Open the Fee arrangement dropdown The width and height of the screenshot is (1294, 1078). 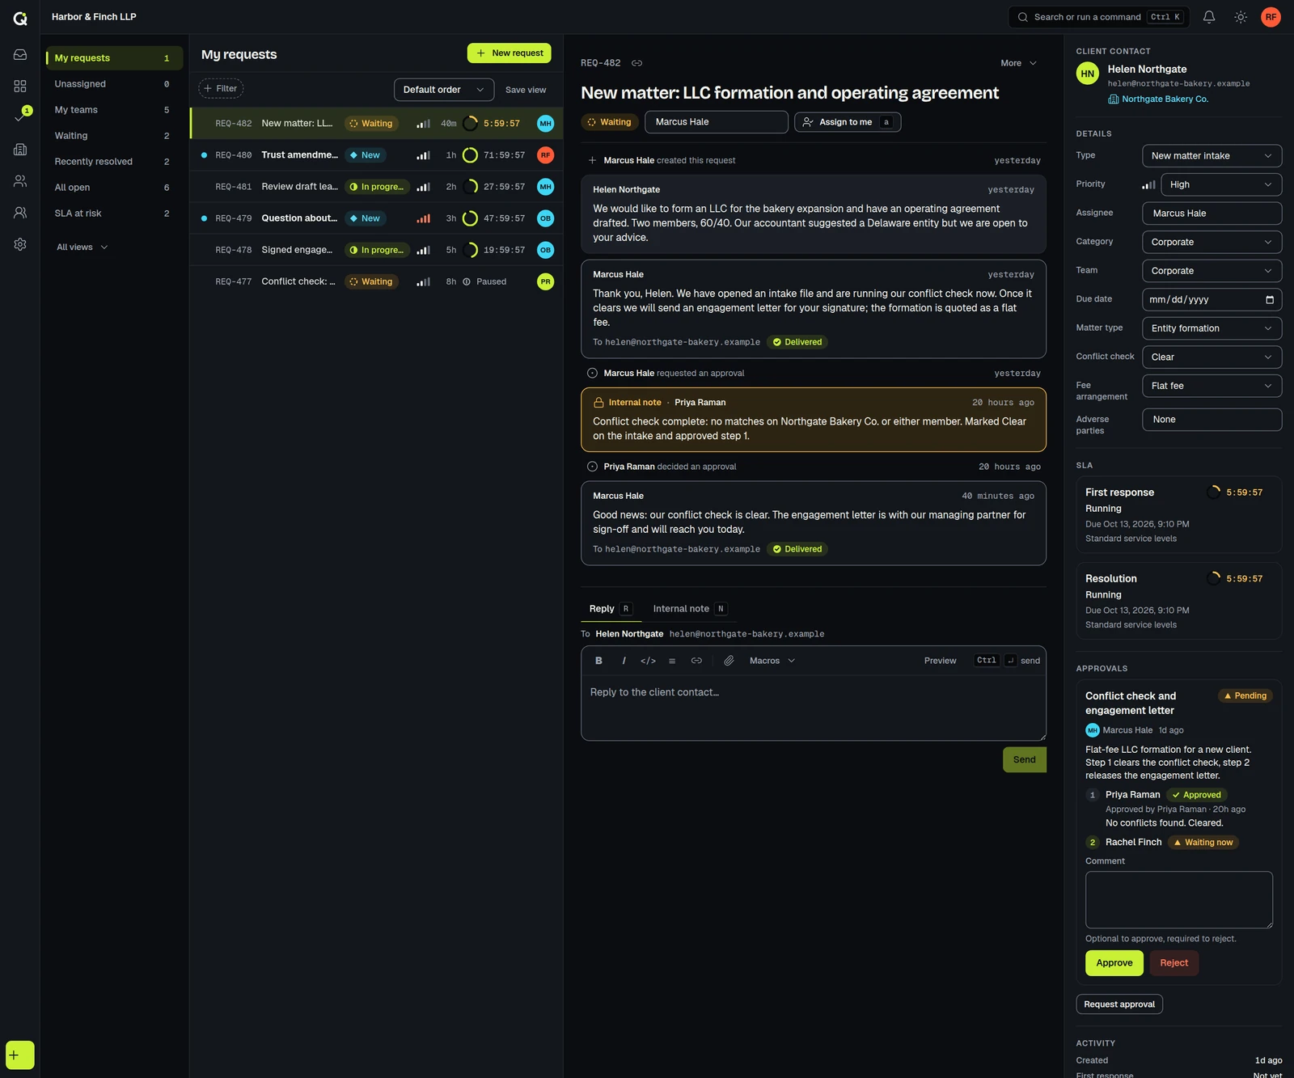click(1212, 386)
